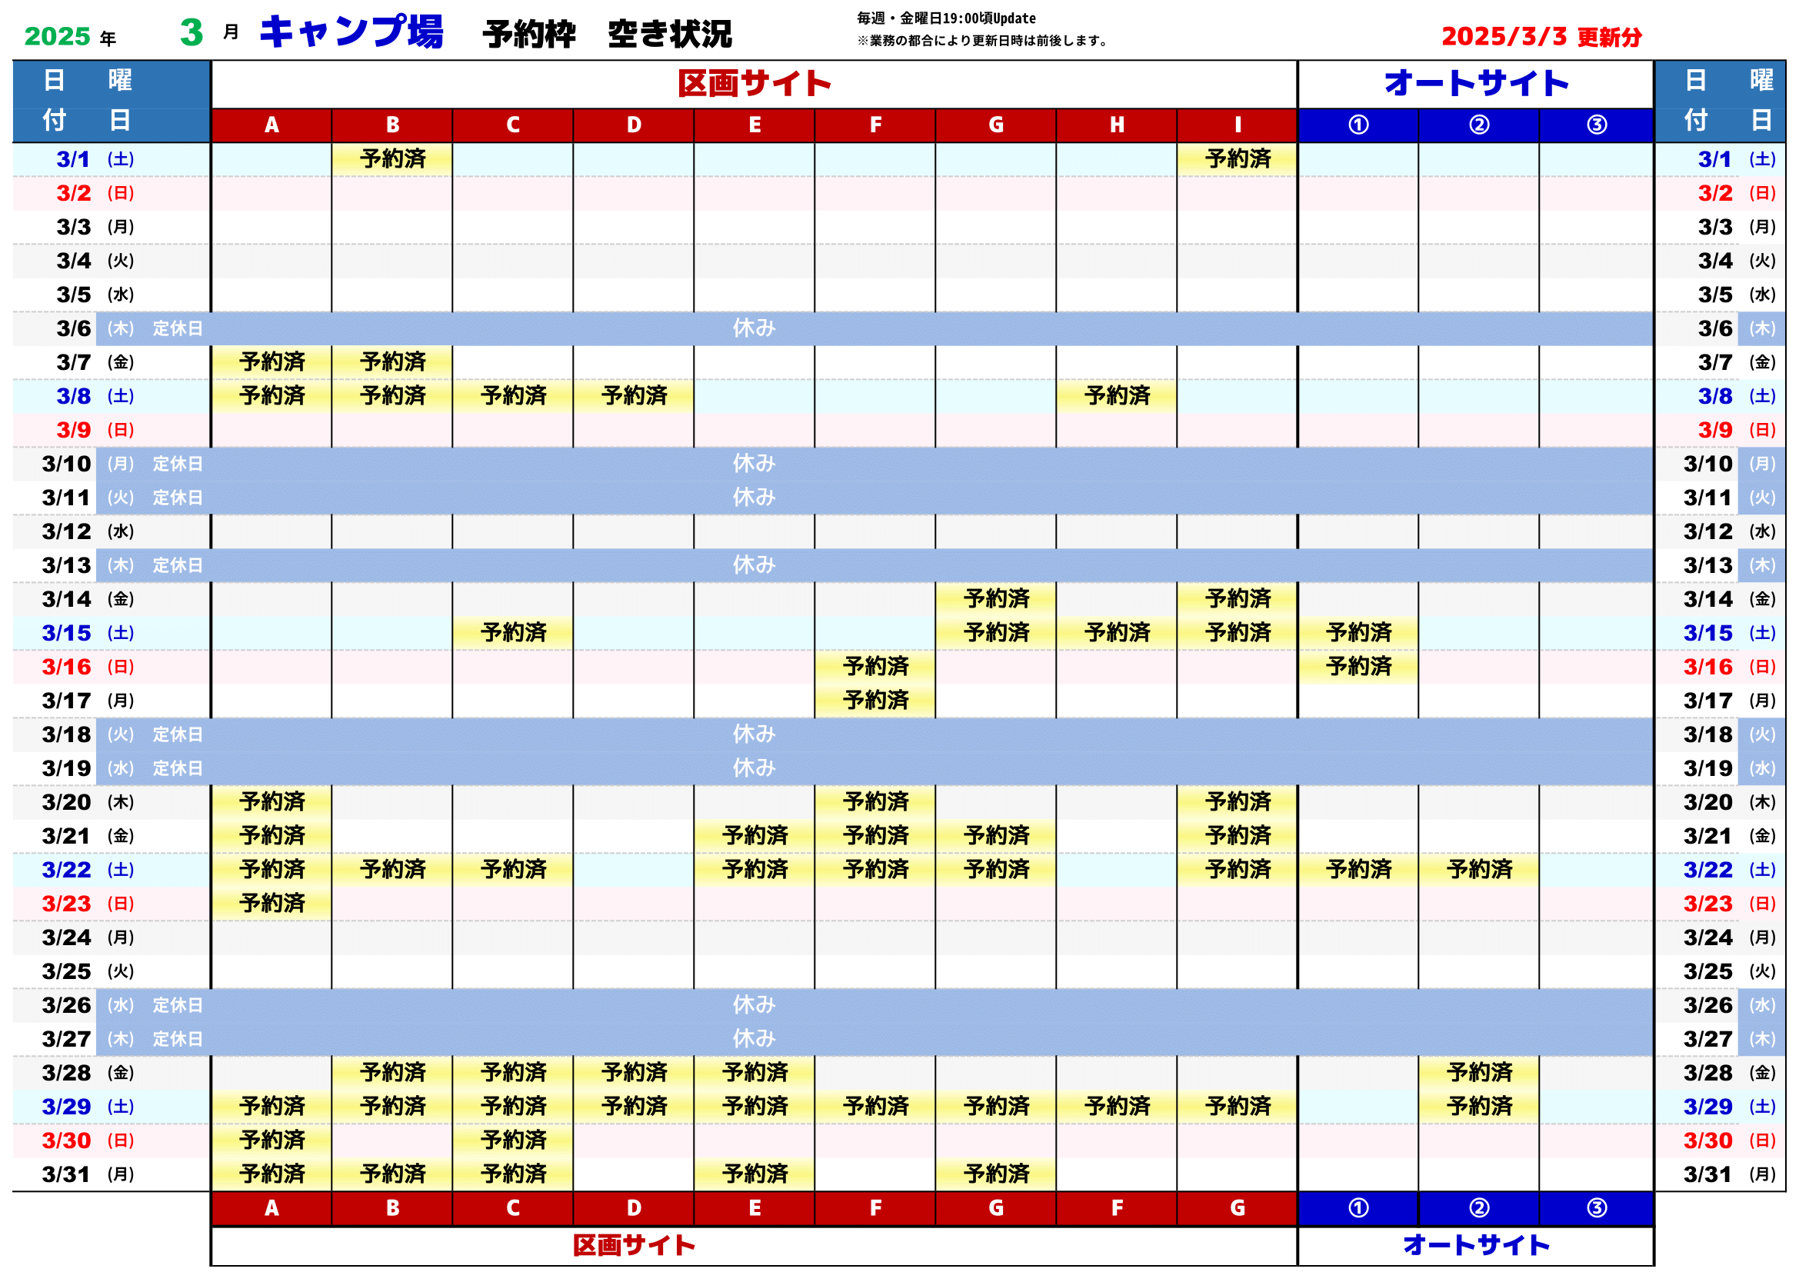Click 予約済 cell for 3/14 site G
Viewport: 1799px width, 1272px height.
[996, 599]
